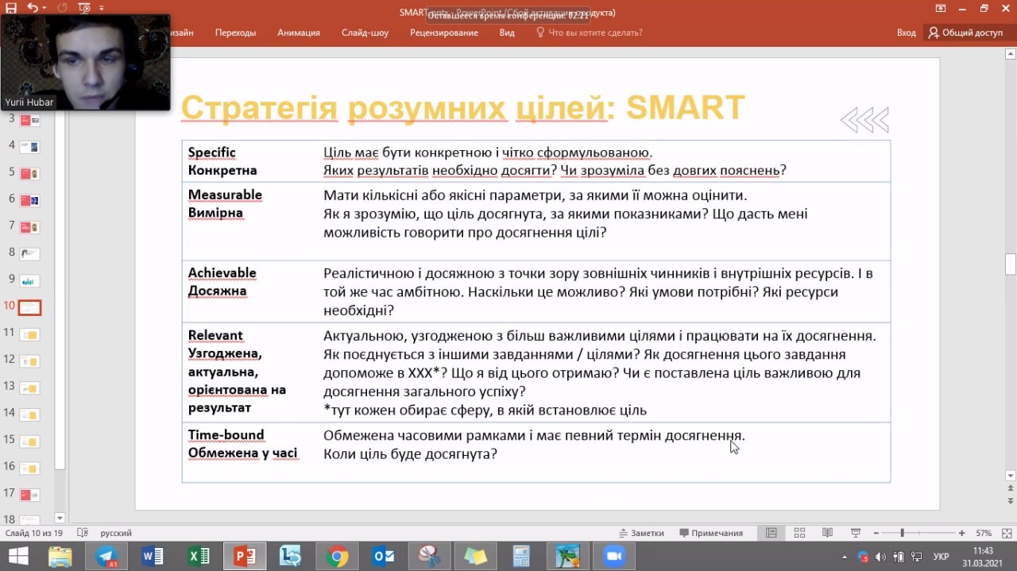Open Excel from the taskbar
This screenshot has width=1017, height=571.
[x=198, y=556]
